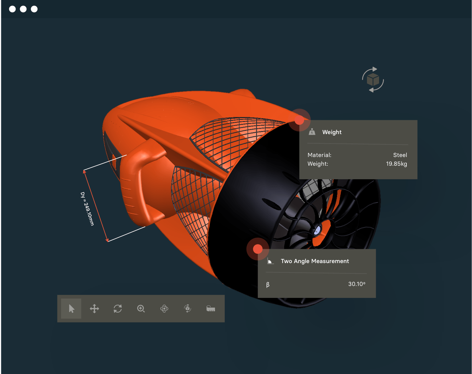Click the weight icon in Weight panel

click(312, 132)
